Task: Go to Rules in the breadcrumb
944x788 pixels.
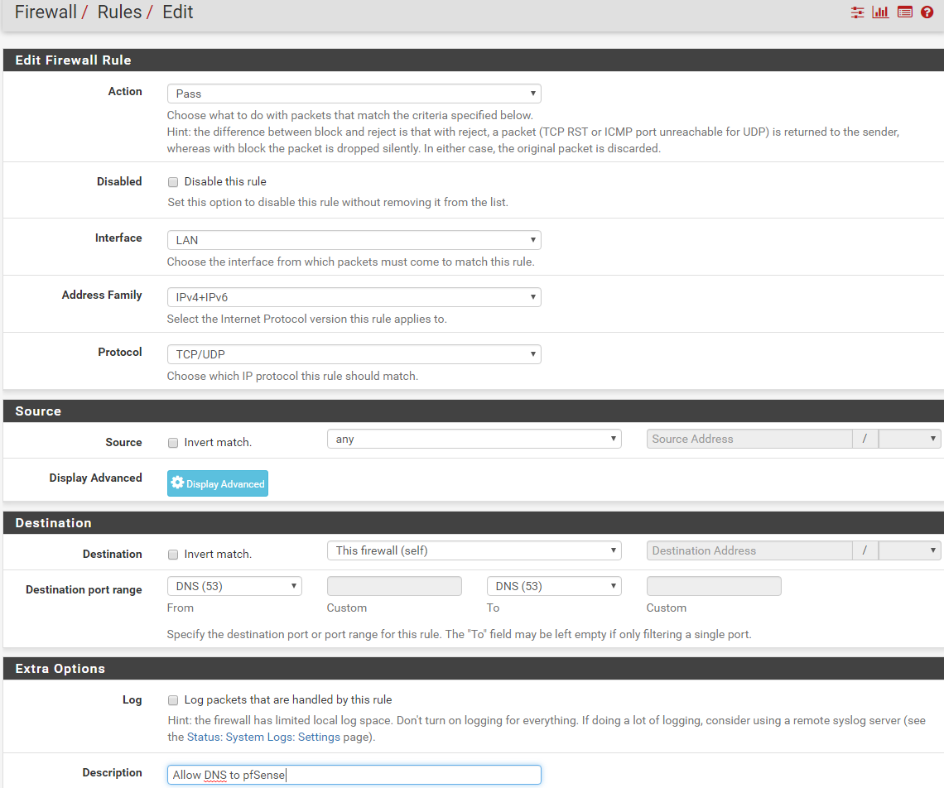Action: [x=119, y=12]
